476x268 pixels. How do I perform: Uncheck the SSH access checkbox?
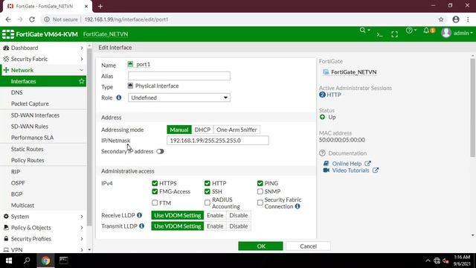pos(208,191)
